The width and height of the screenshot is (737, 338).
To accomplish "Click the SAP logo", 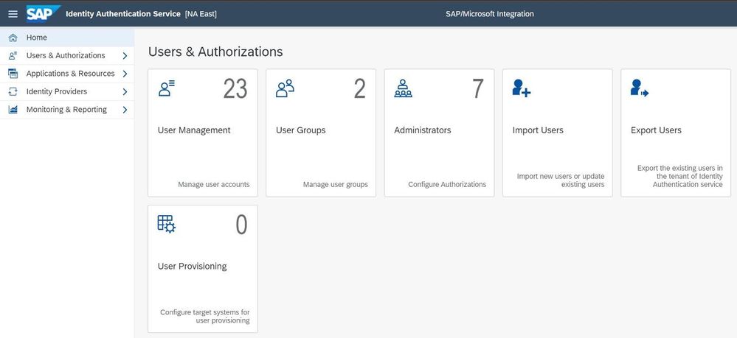I will click(43, 14).
